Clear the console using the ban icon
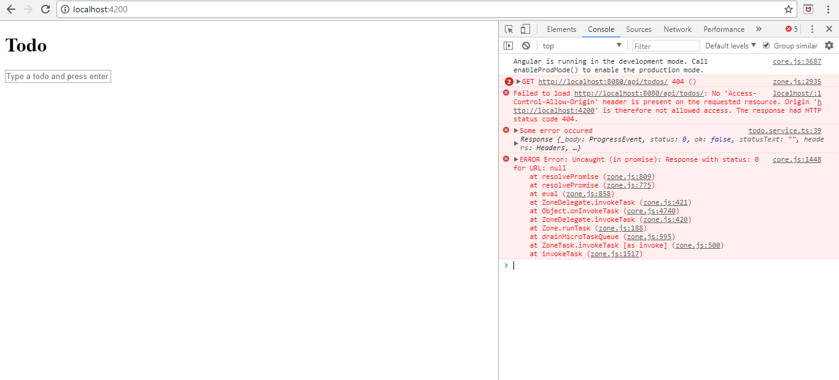The width and height of the screenshot is (839, 380). point(526,45)
